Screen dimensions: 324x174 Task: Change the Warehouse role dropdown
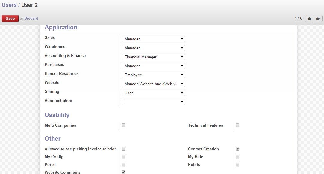[153, 48]
